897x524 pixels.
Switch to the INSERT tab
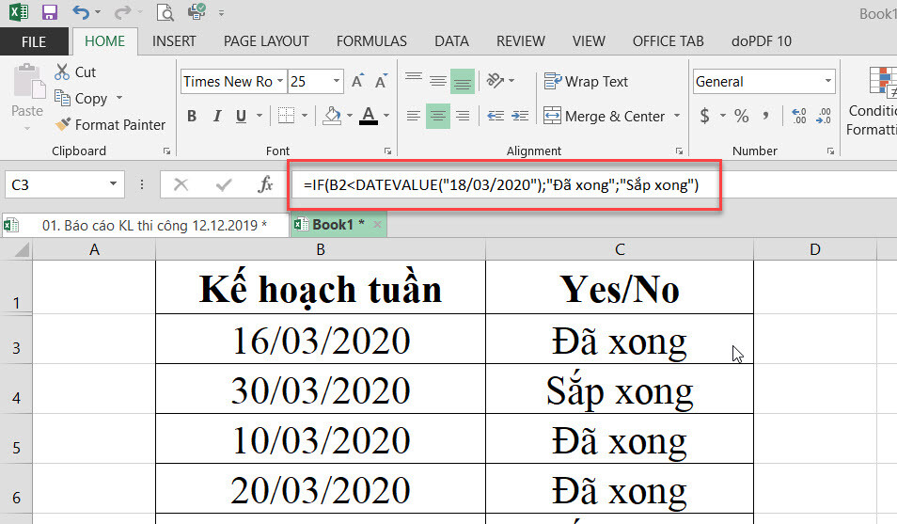click(174, 41)
